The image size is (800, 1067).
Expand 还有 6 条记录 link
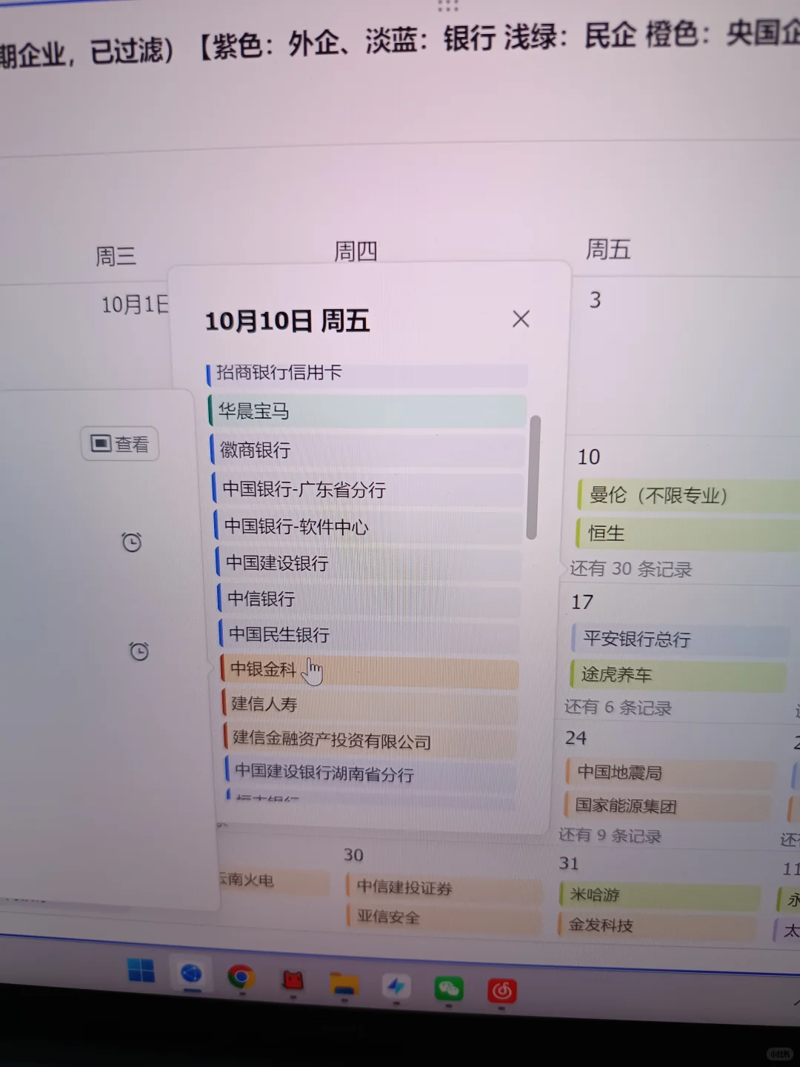pyautogui.click(x=618, y=708)
